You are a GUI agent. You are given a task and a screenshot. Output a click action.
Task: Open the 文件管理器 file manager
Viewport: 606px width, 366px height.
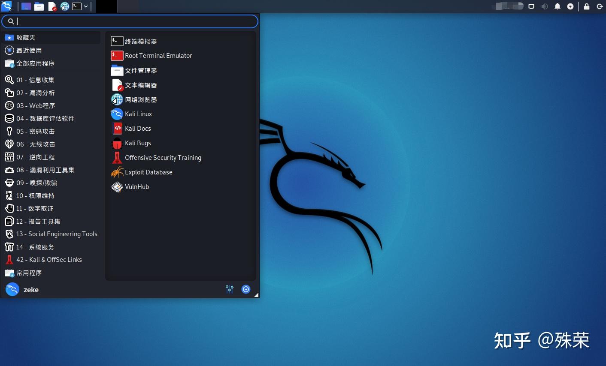coord(141,70)
